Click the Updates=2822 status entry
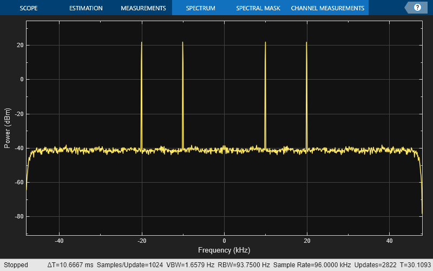The image size is (433, 271). 375,265
